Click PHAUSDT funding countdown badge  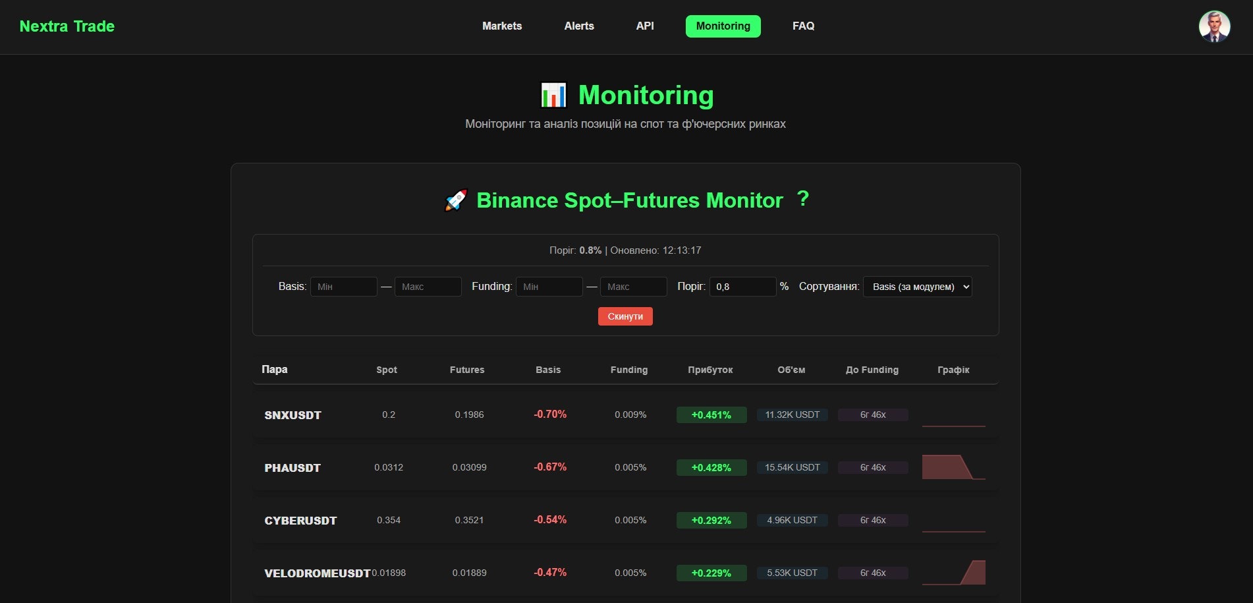tap(873, 467)
